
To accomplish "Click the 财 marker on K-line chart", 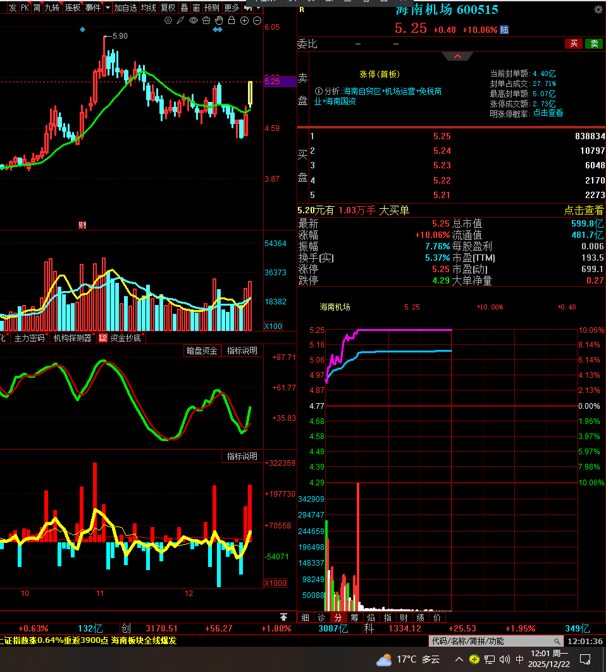I will 82,225.
